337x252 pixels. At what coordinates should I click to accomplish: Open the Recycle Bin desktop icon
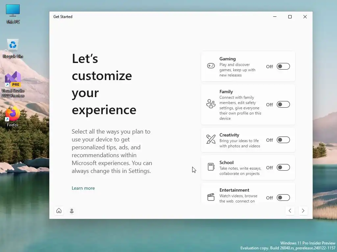(13, 49)
